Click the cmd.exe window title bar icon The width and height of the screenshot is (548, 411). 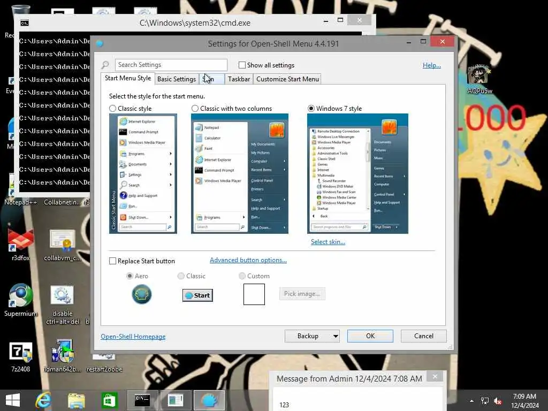point(25,22)
